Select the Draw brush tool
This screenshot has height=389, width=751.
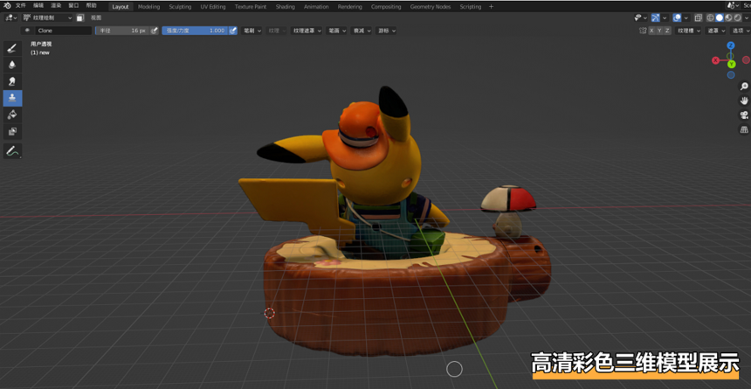(12, 48)
